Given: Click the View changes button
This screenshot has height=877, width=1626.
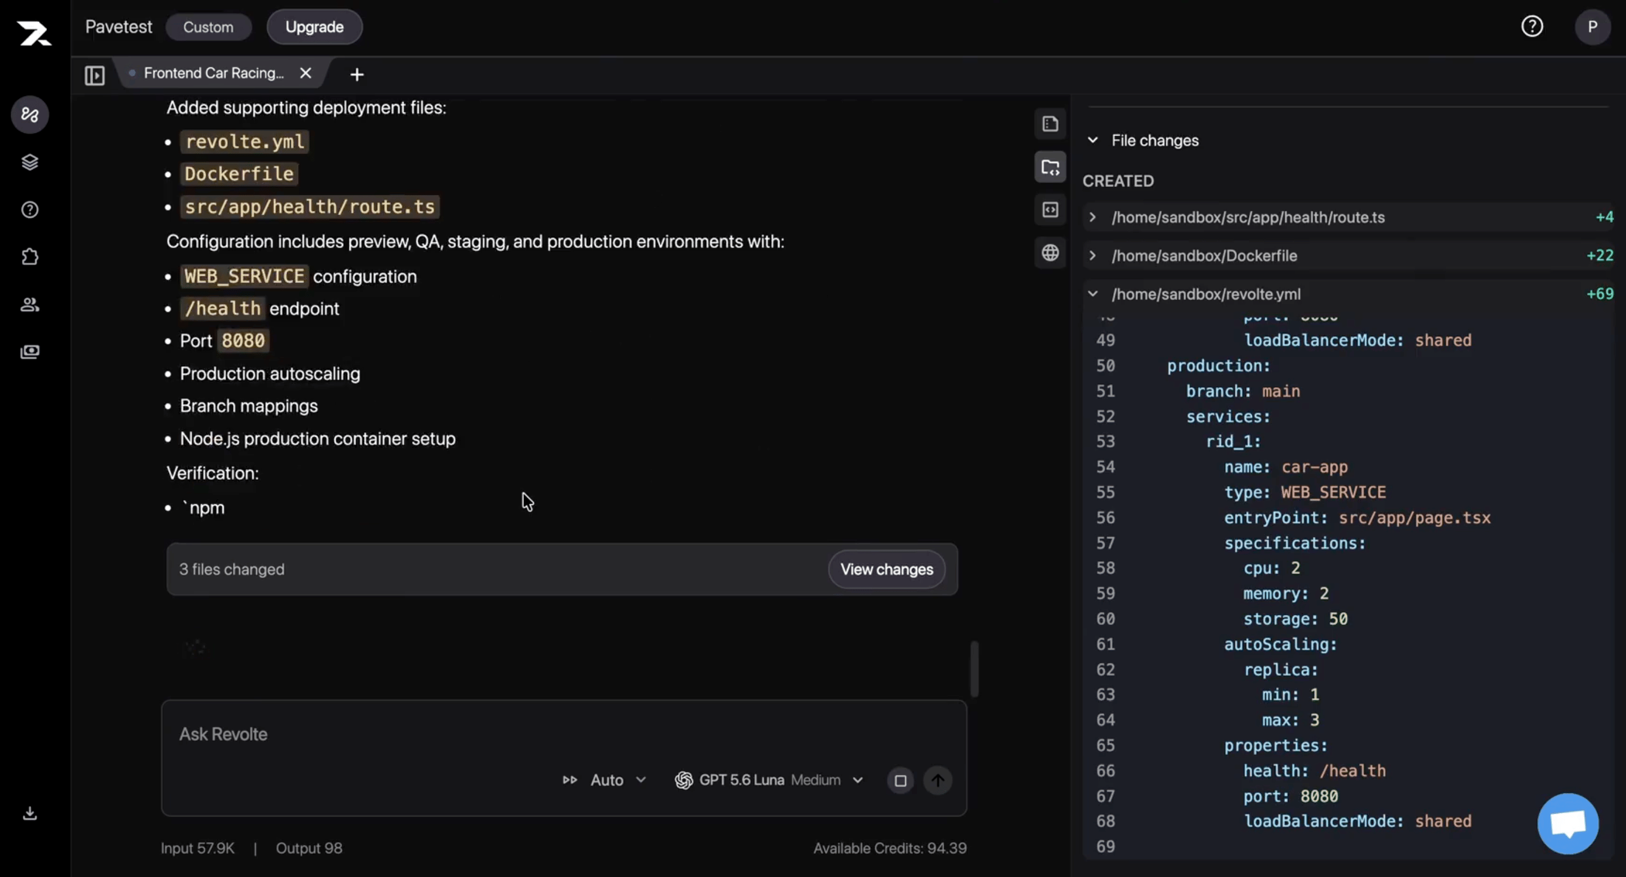Looking at the screenshot, I should [886, 569].
